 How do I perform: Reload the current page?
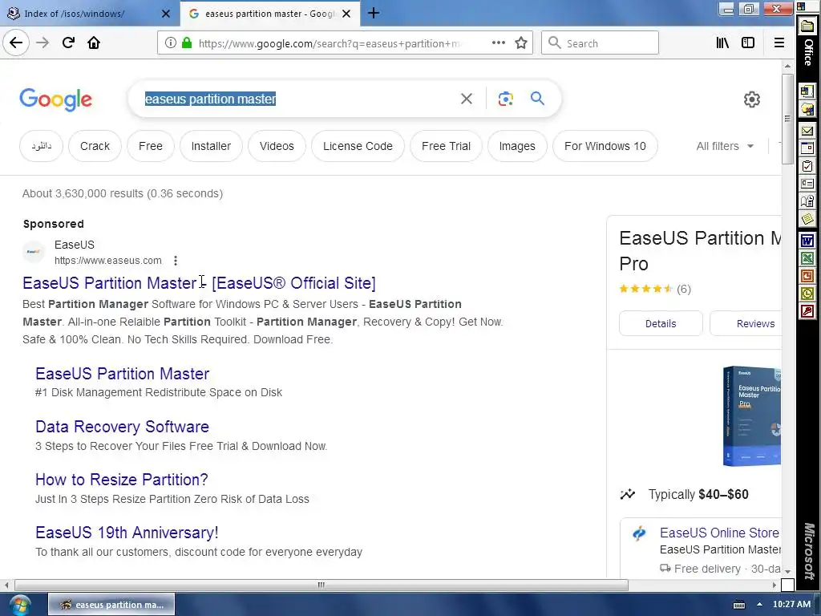[69, 43]
